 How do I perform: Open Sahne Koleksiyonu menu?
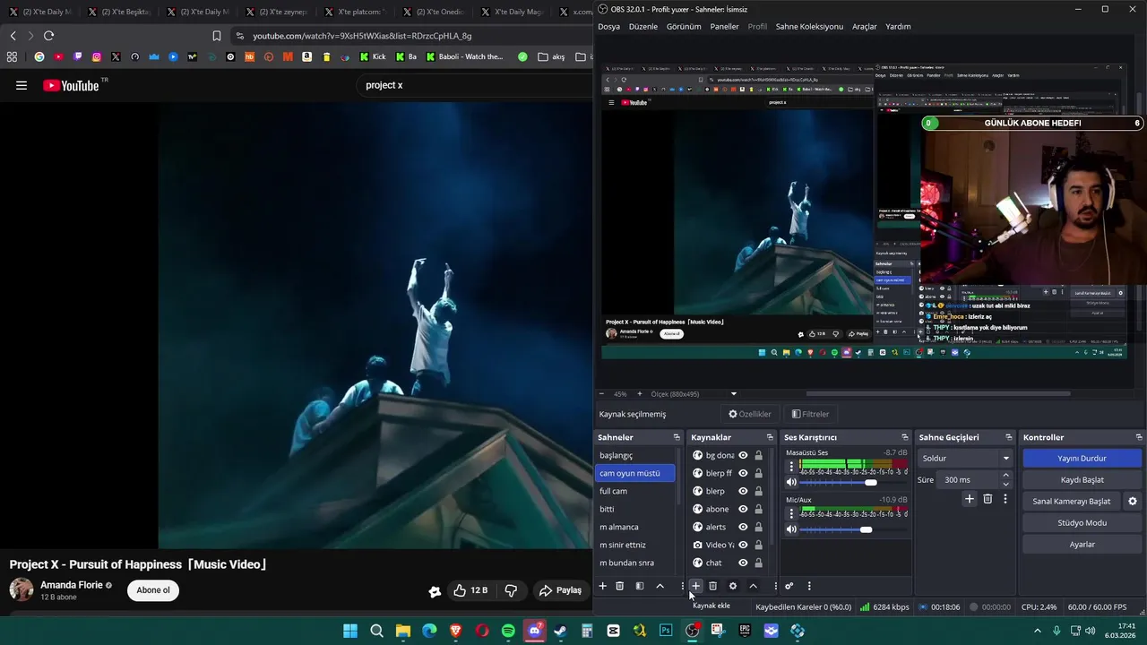pyautogui.click(x=809, y=26)
